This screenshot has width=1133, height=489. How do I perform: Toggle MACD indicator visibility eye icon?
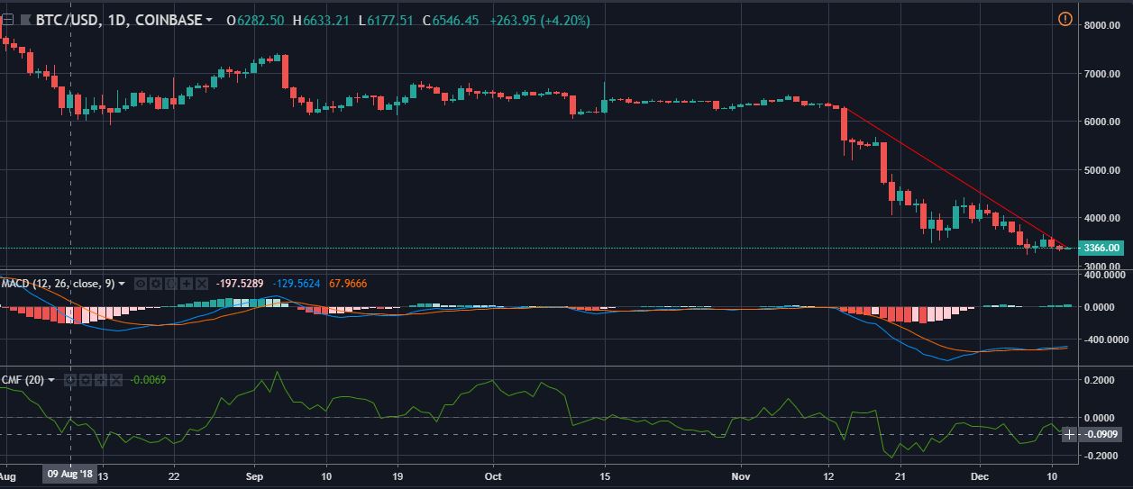141,284
